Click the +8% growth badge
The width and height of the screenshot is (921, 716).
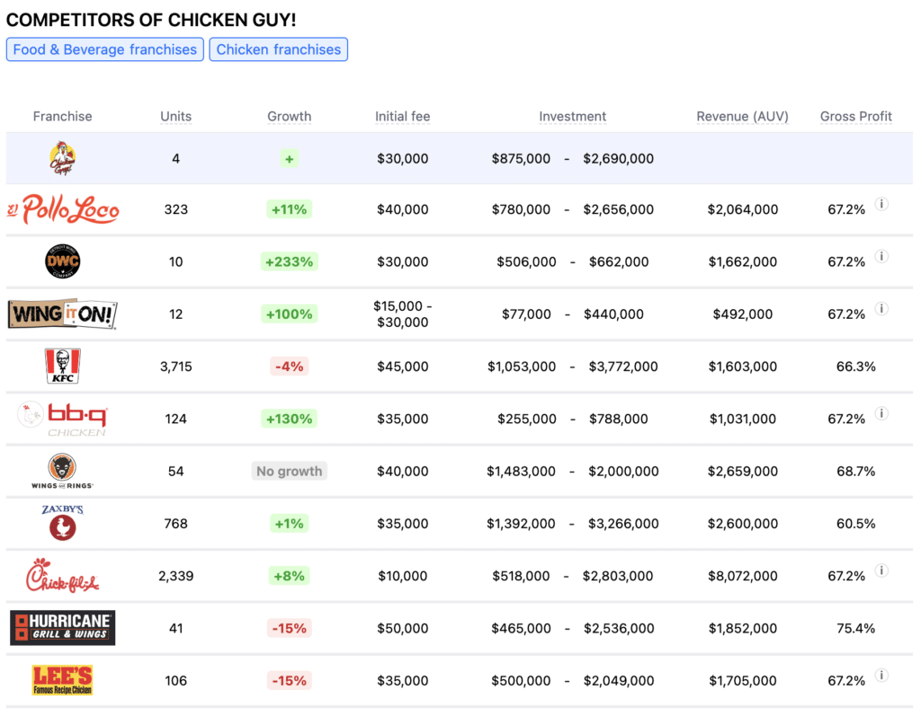coord(289,576)
